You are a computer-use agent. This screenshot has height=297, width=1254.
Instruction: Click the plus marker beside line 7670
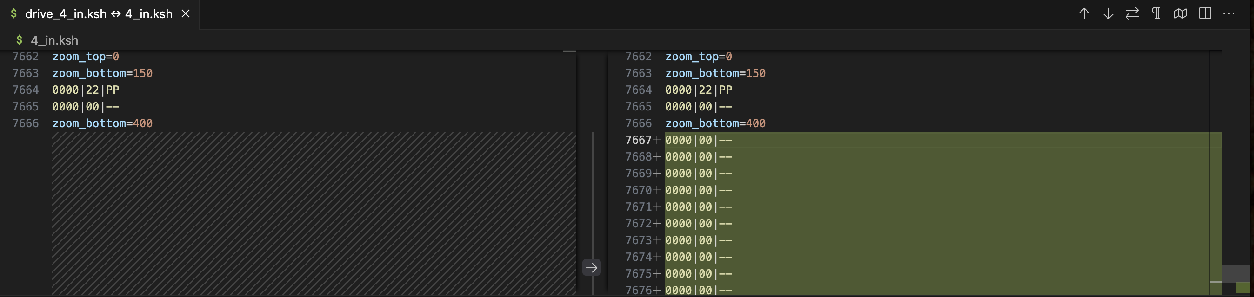[657, 190]
